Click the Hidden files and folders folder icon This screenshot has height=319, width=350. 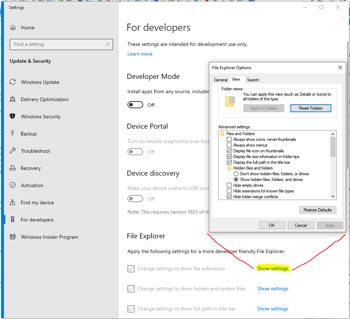click(x=229, y=168)
